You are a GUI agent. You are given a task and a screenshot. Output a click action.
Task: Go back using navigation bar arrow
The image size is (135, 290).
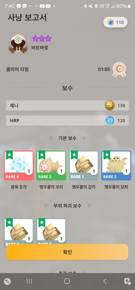[x=105, y=281]
